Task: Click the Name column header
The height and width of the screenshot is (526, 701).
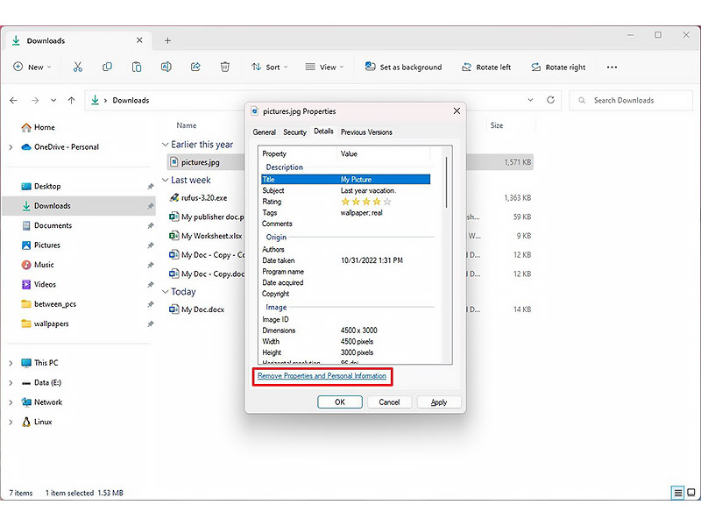Action: 186,125
